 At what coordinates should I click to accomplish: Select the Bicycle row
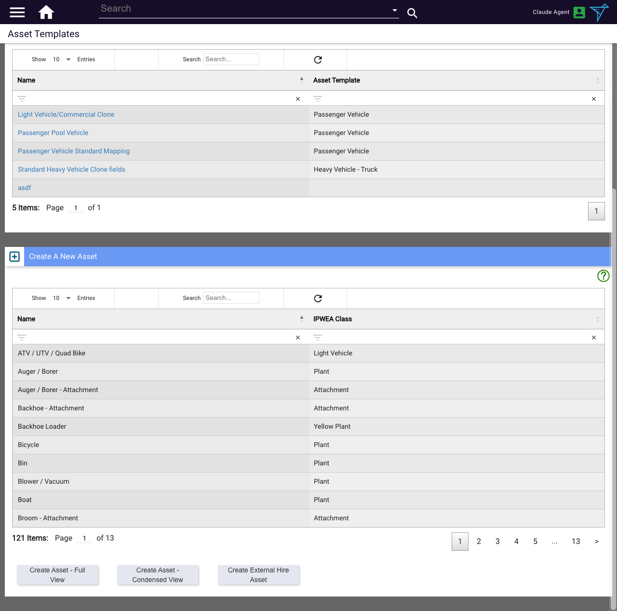click(308, 445)
